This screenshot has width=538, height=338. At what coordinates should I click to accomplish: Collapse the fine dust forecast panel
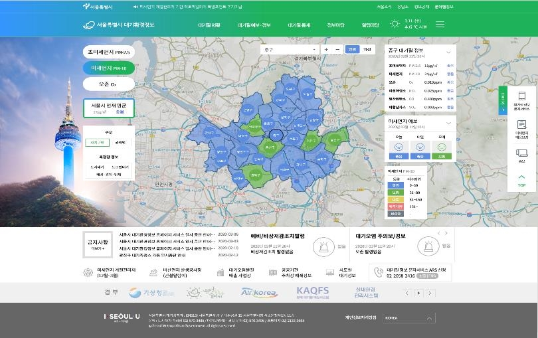[x=448, y=122]
